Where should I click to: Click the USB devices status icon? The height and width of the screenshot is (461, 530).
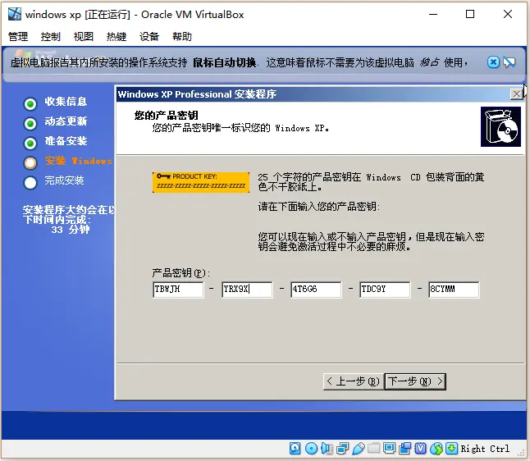coord(358,449)
